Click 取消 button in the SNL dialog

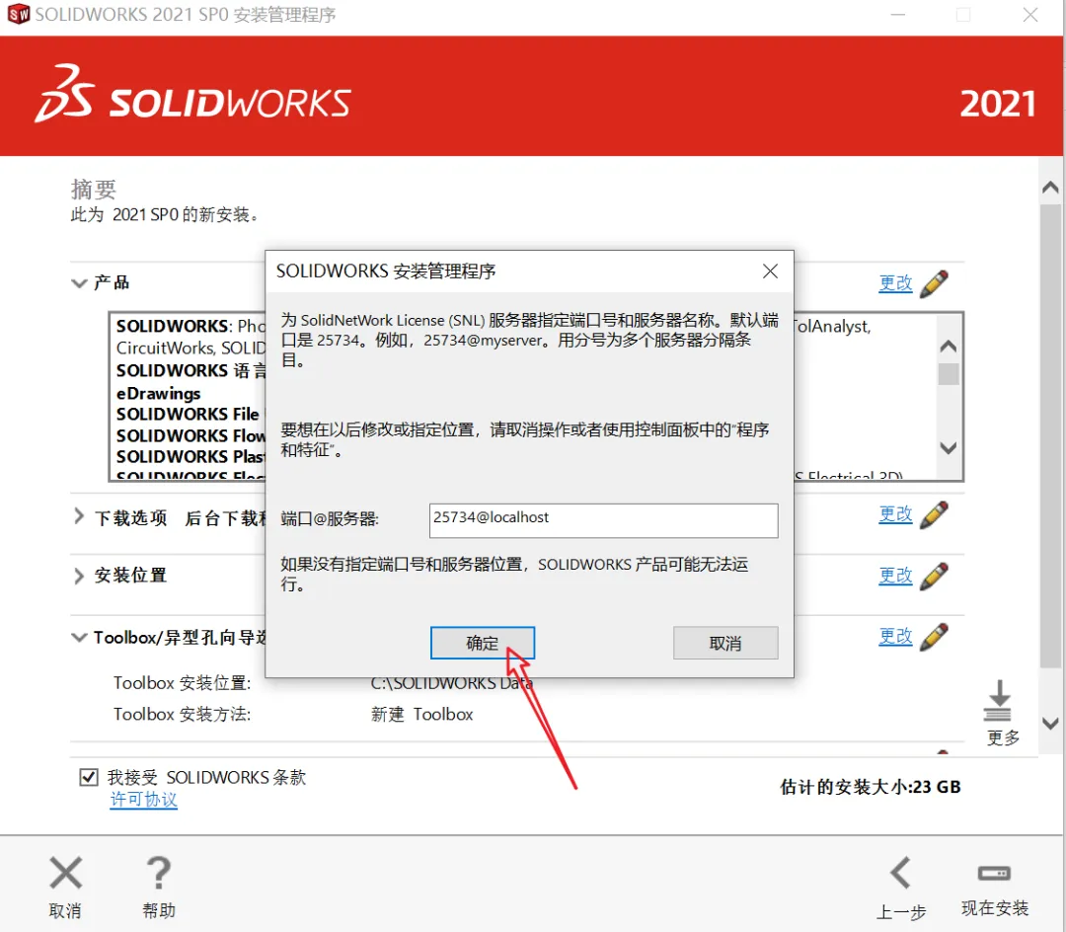(x=725, y=643)
